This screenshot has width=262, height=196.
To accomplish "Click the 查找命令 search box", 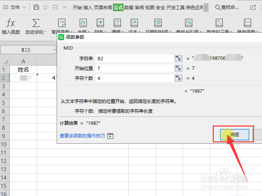I will point(227,7).
